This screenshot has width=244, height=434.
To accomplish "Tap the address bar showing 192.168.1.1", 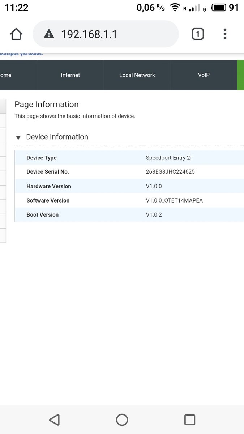I will 106,34.
